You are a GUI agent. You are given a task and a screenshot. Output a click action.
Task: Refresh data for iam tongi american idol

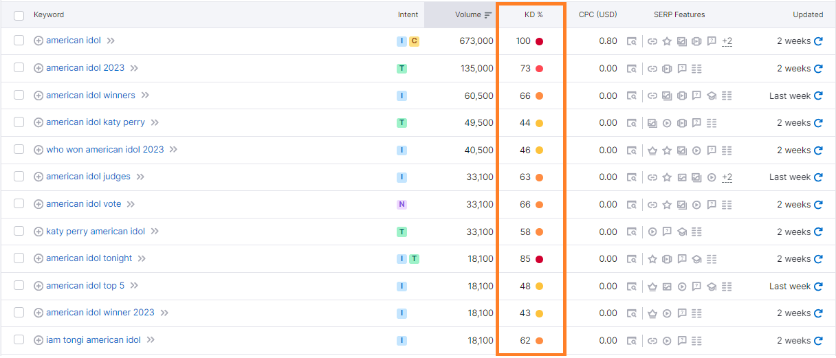pos(818,341)
